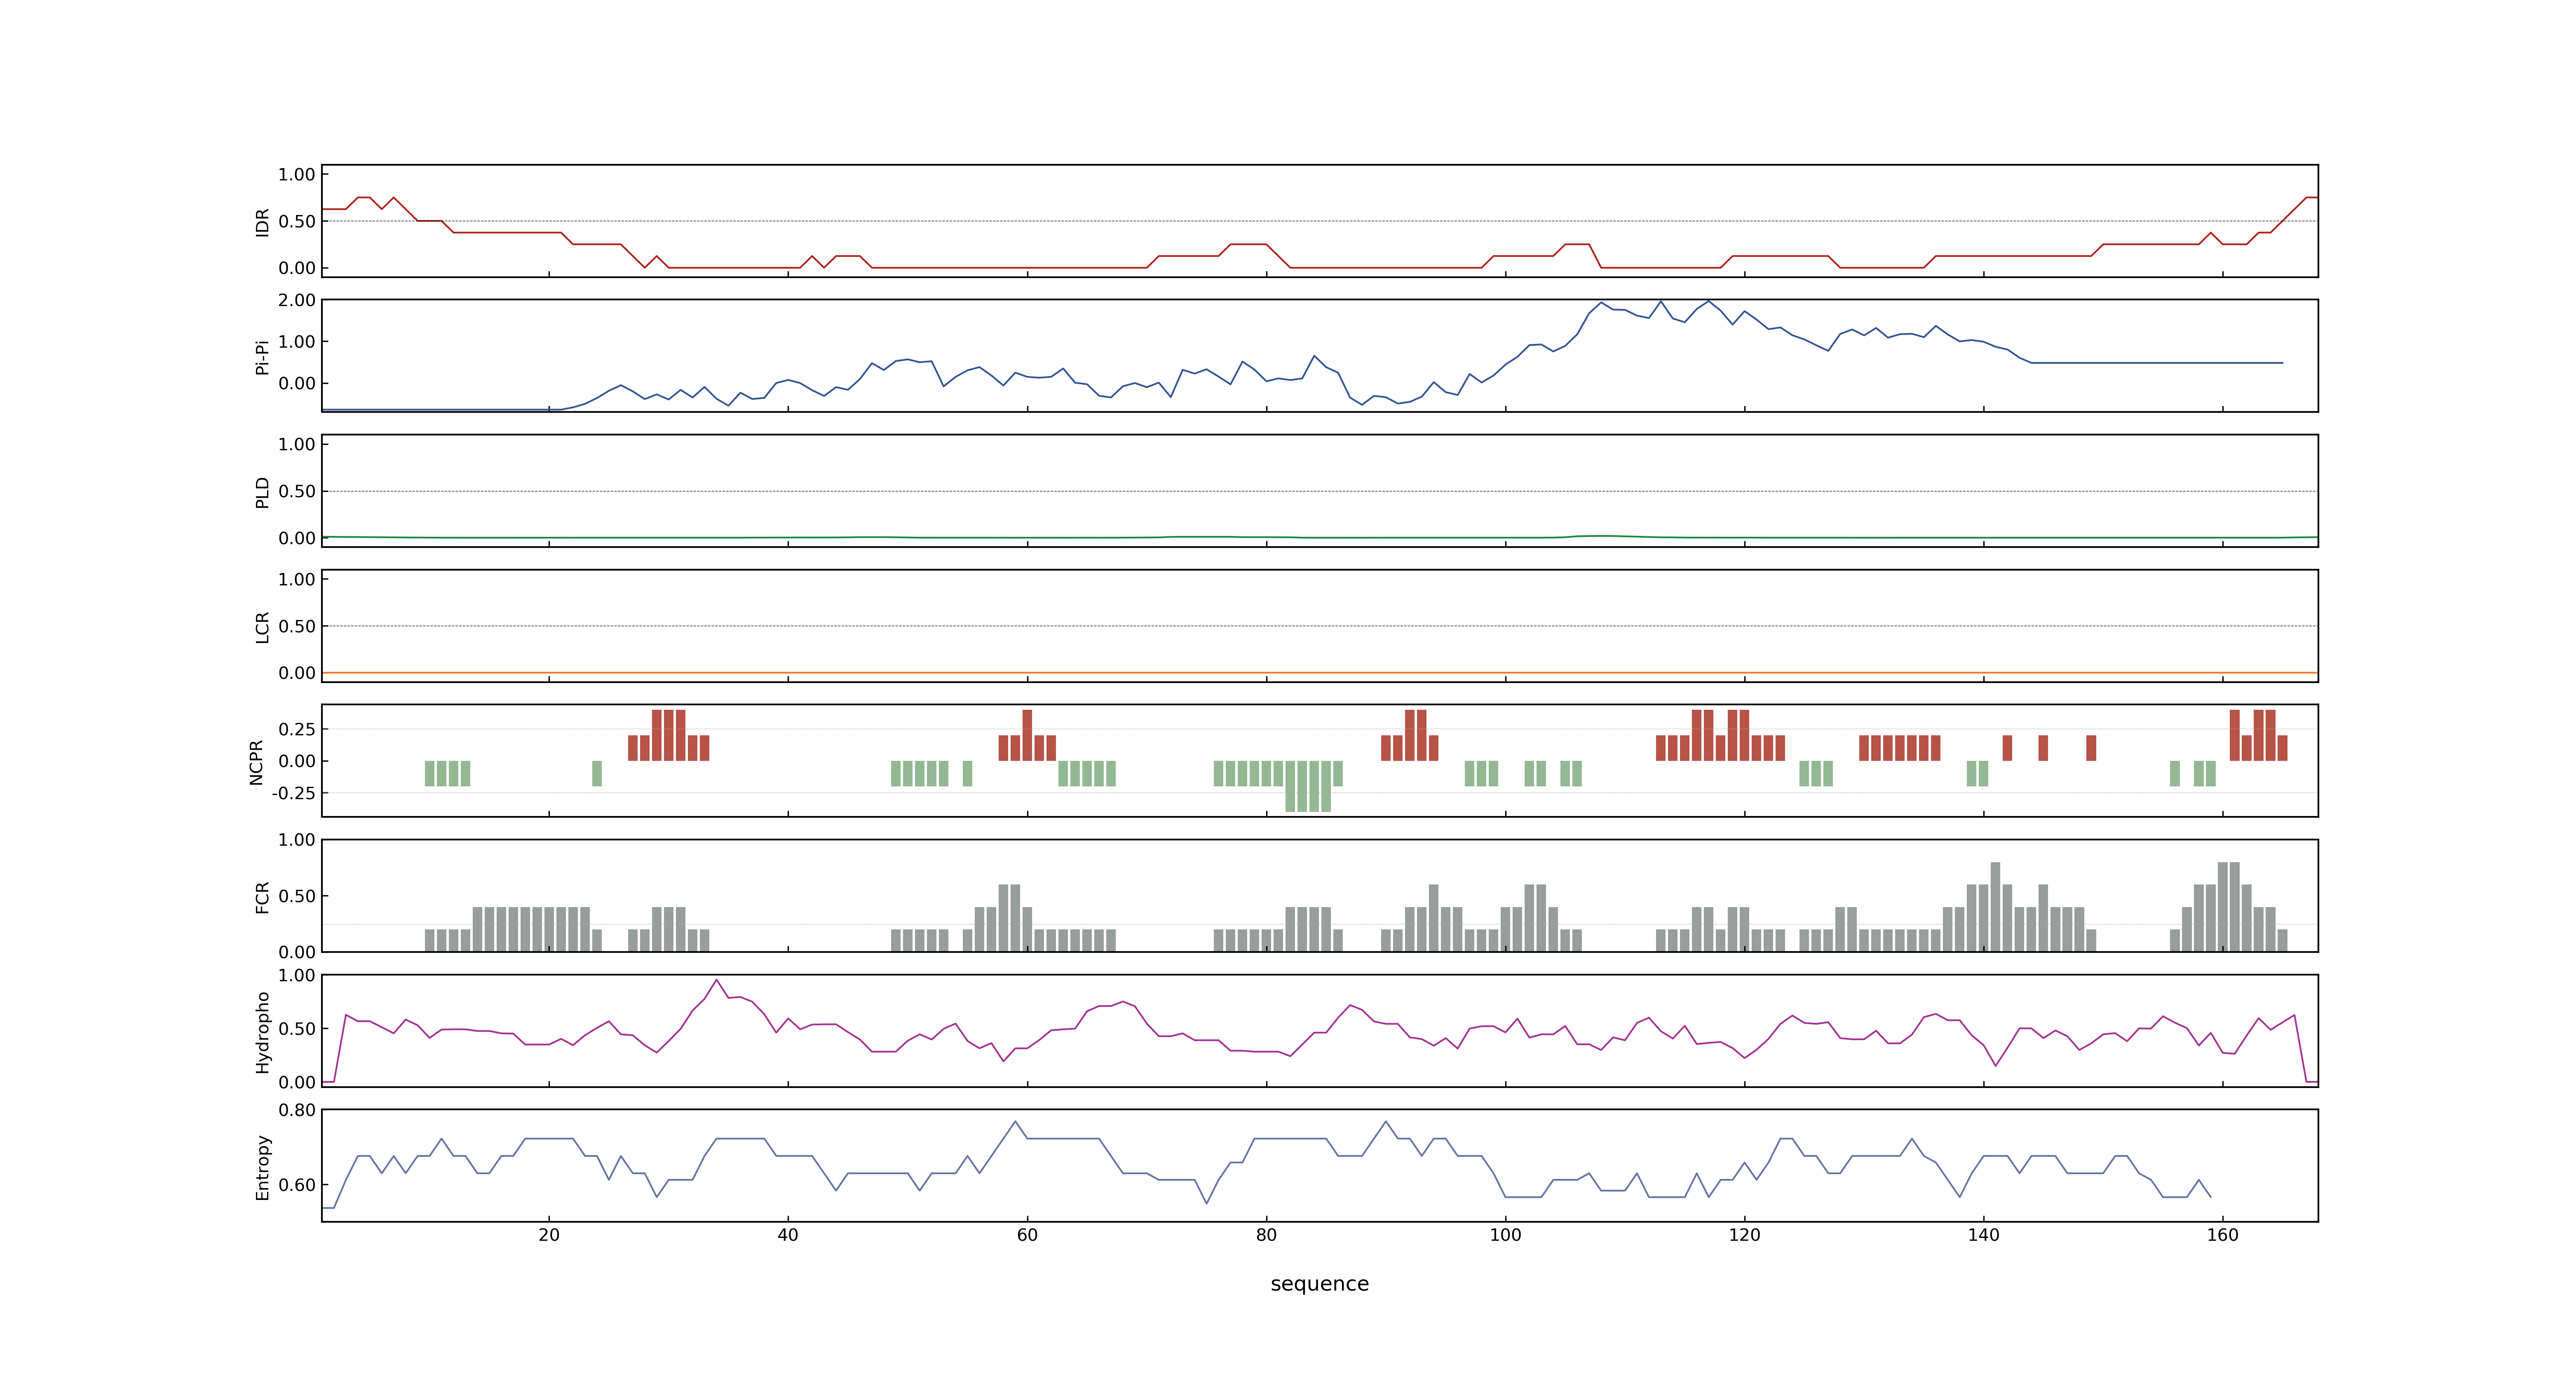Click the 0.50 tick on LCR axis

297,627
